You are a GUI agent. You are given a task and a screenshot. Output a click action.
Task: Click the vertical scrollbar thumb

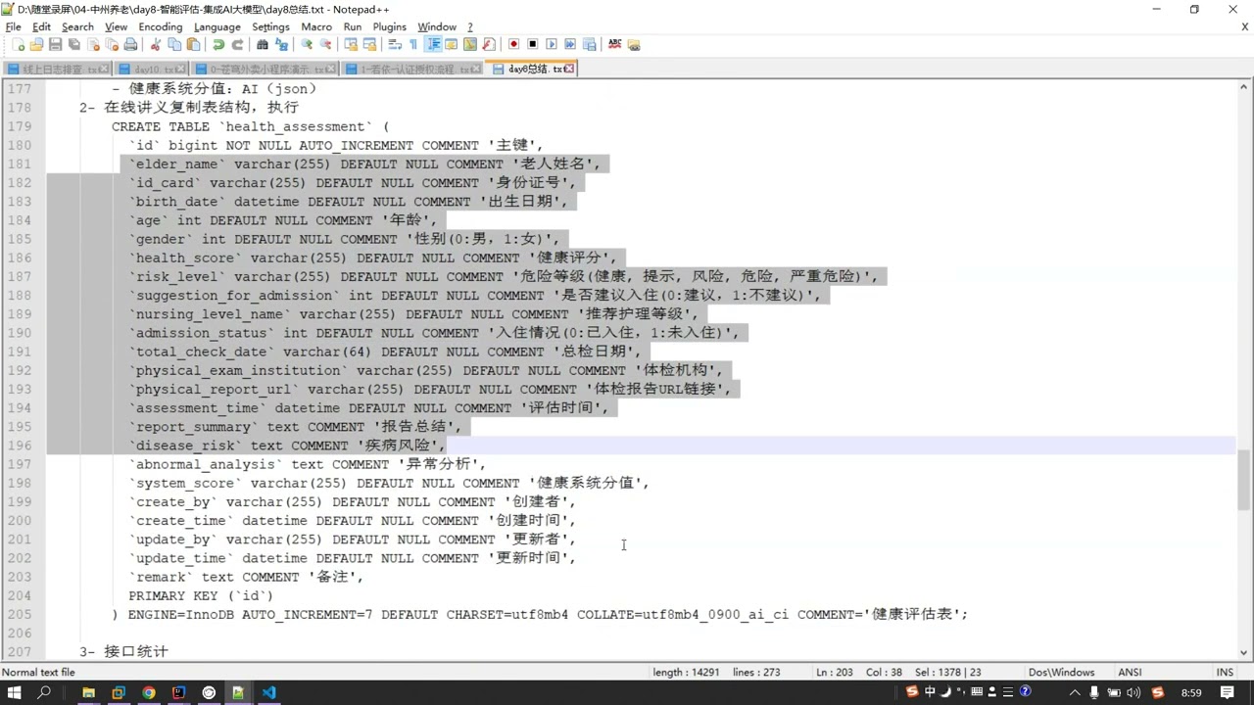coord(1244,479)
